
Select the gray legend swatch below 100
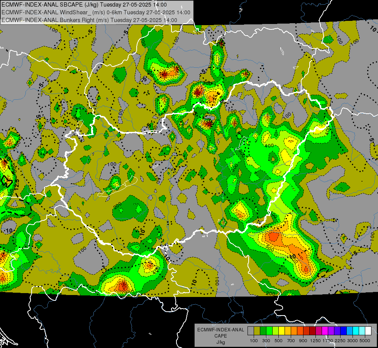click(251, 331)
